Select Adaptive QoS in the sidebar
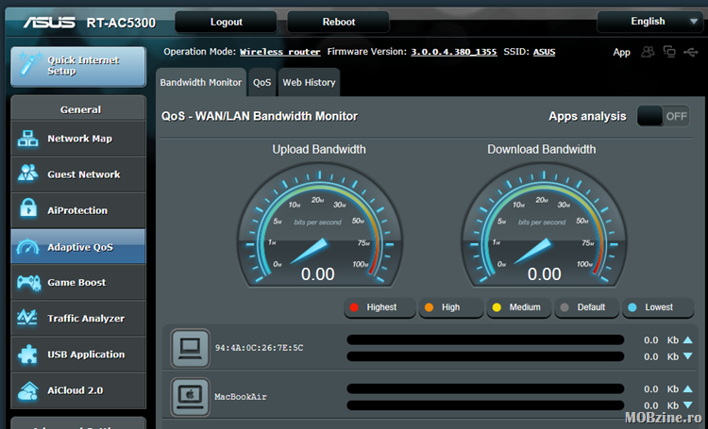 pyautogui.click(x=78, y=246)
